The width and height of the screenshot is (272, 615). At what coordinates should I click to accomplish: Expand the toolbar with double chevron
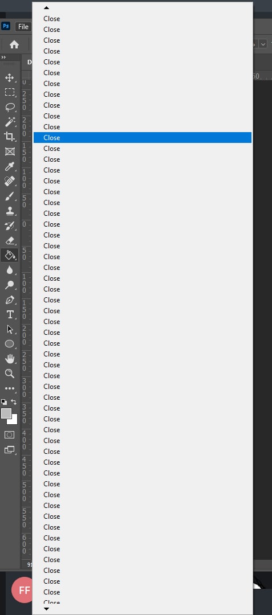coord(3,58)
